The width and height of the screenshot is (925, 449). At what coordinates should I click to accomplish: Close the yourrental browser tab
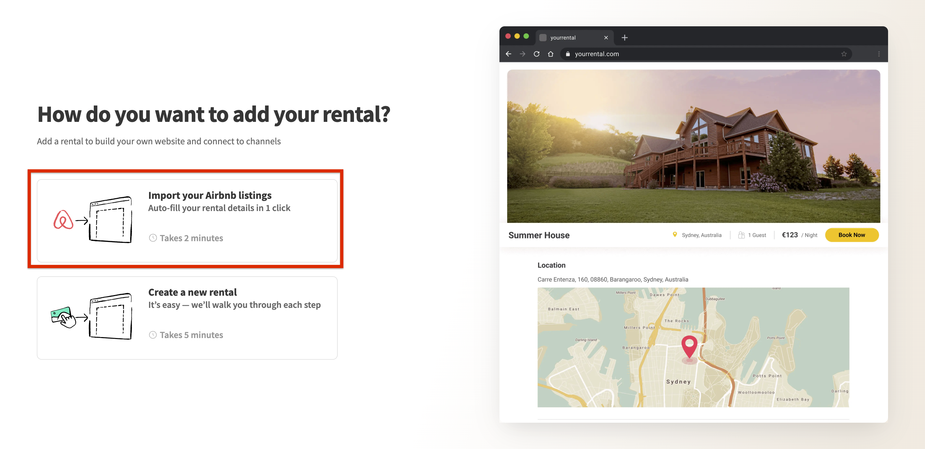click(606, 38)
